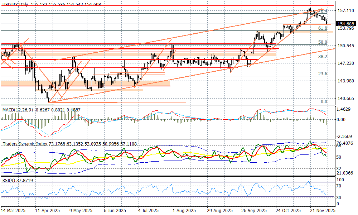Image resolution: width=358 pixels, height=215 pixels.
Task: Select the 140.665 price axis value
Action: pos(345,98)
